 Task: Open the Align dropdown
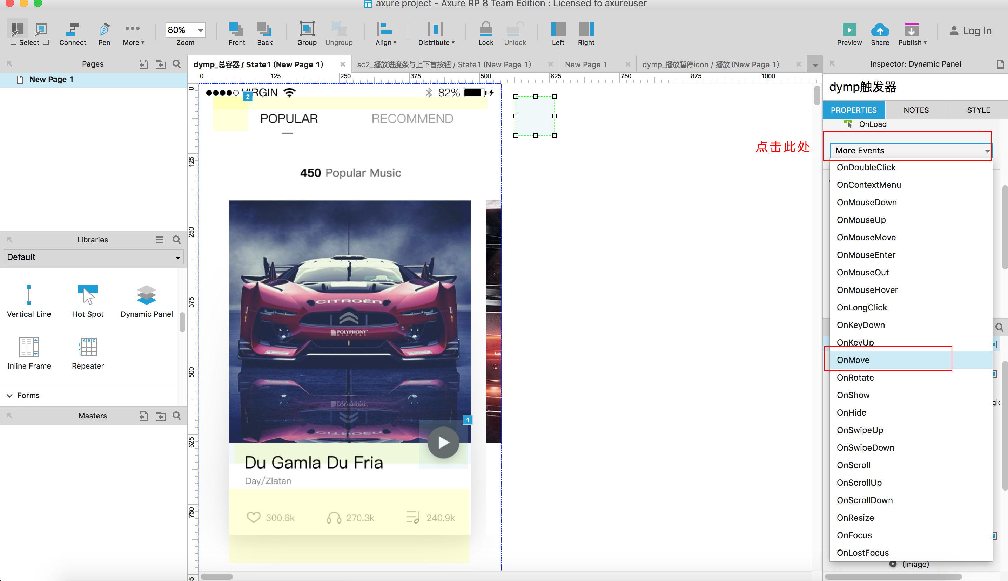pyautogui.click(x=385, y=34)
